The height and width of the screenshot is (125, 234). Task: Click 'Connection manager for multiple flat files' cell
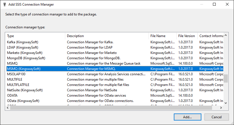[x=98, y=85]
